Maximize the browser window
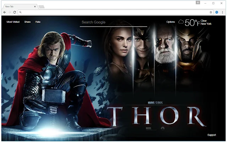Image resolution: width=227 pixels, height=142 pixels. click(x=213, y=3)
